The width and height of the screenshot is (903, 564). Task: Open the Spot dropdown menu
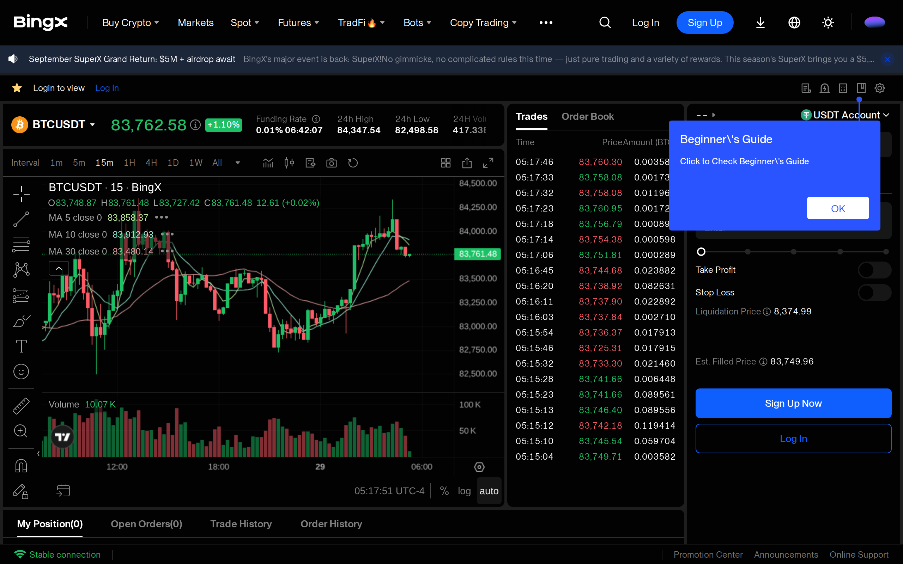(x=245, y=23)
